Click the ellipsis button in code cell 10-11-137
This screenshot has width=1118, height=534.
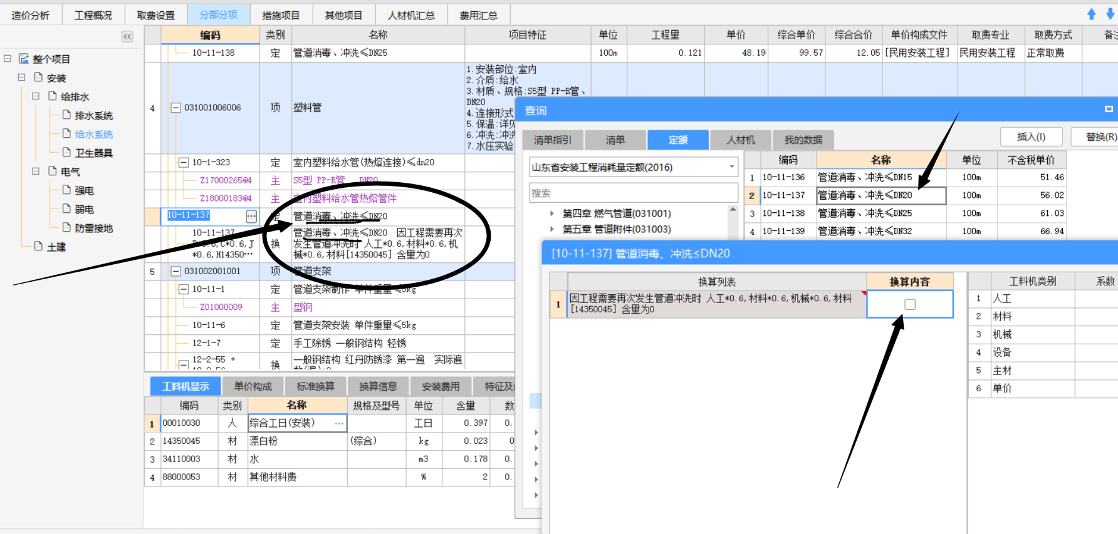251,217
